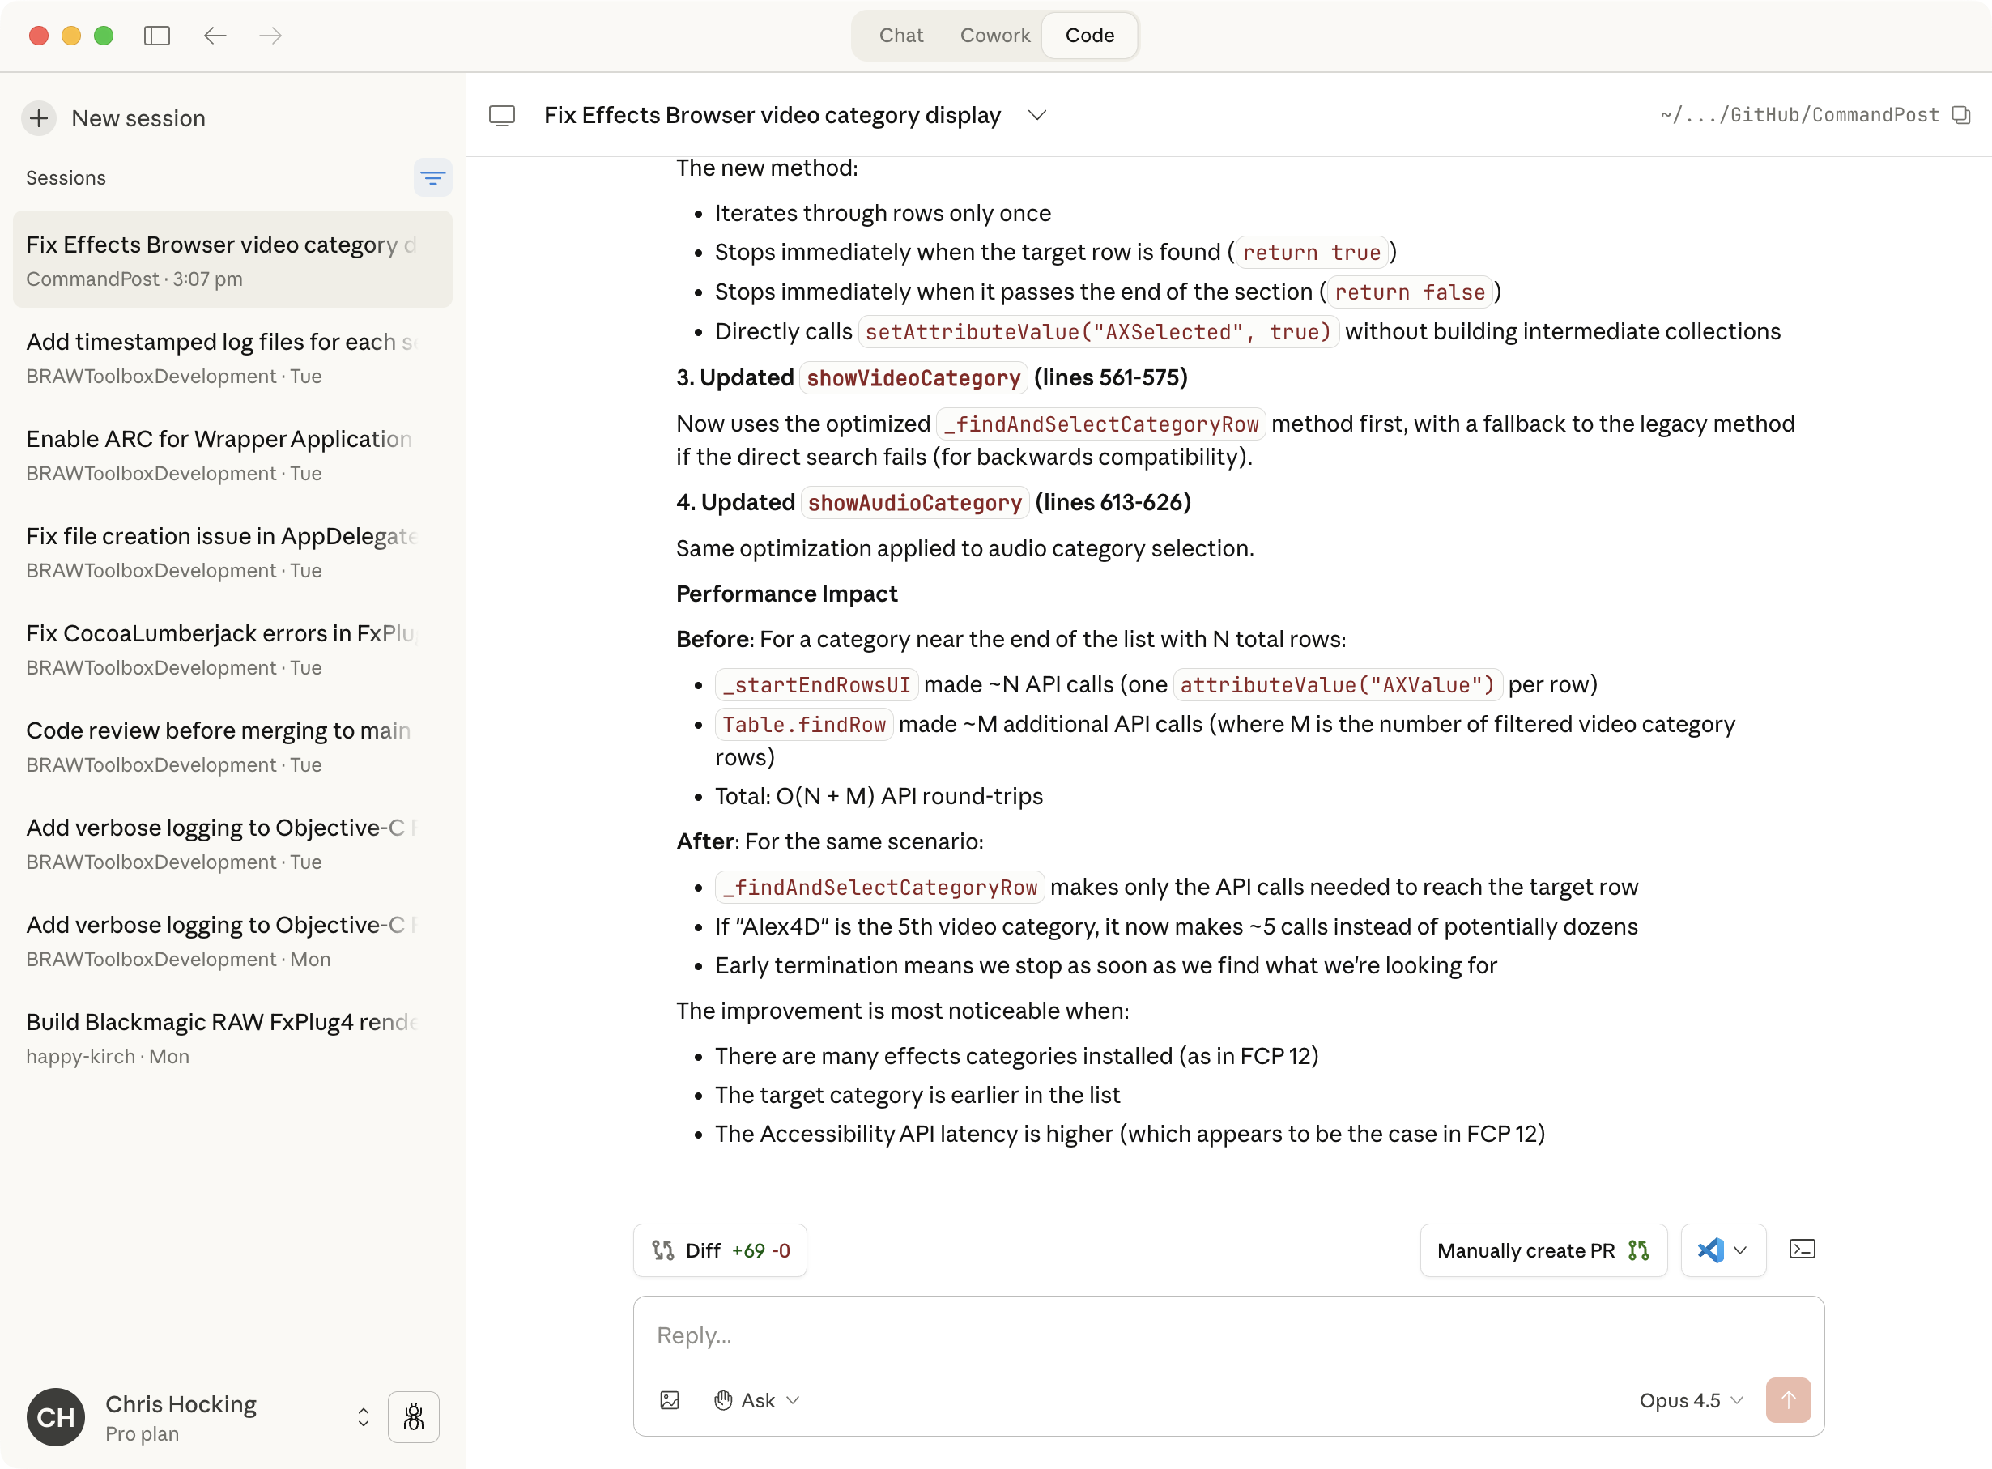1992x1469 pixels.
Task: Click the monitor icon beside session title
Action: click(x=502, y=116)
